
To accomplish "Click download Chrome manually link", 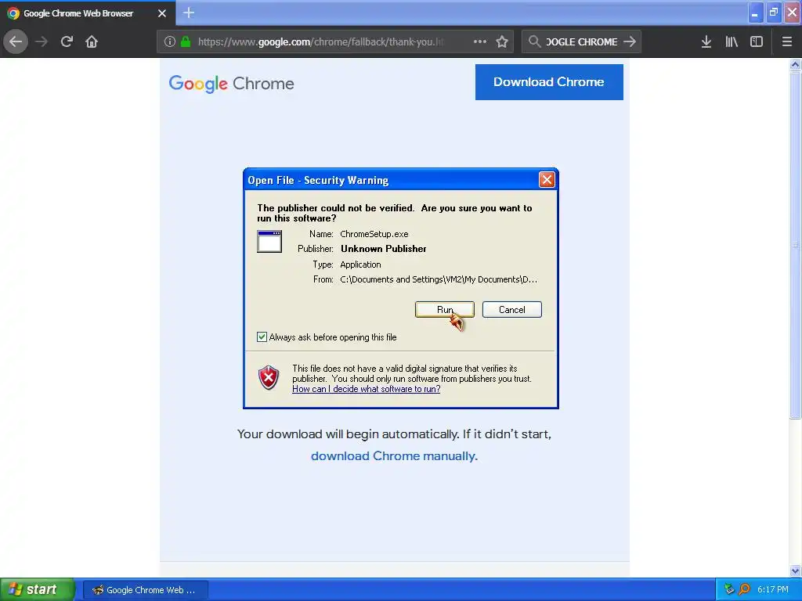I will [395, 456].
